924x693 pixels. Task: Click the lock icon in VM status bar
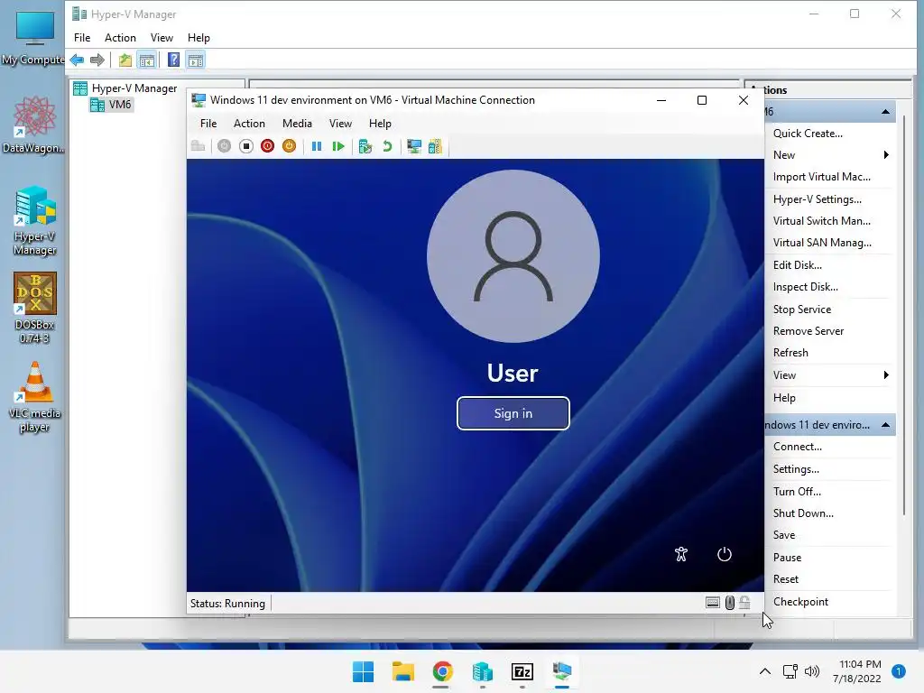(744, 602)
